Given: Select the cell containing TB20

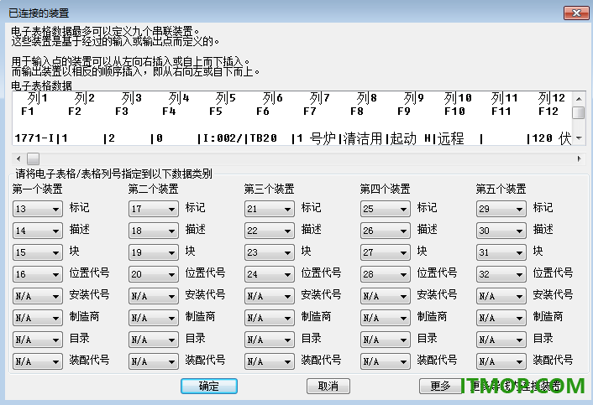Looking at the screenshot, I should pyautogui.click(x=264, y=138).
